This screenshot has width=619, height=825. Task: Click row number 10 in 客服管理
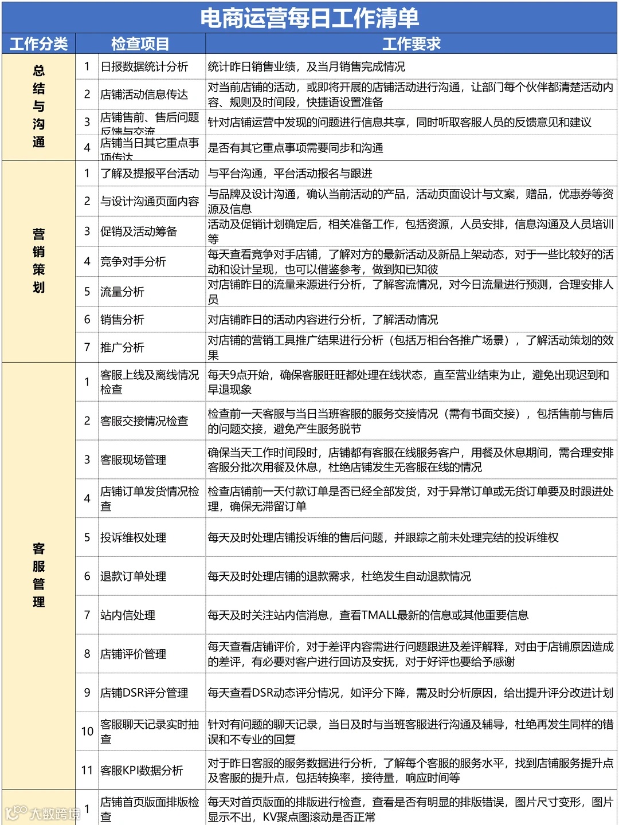87,732
